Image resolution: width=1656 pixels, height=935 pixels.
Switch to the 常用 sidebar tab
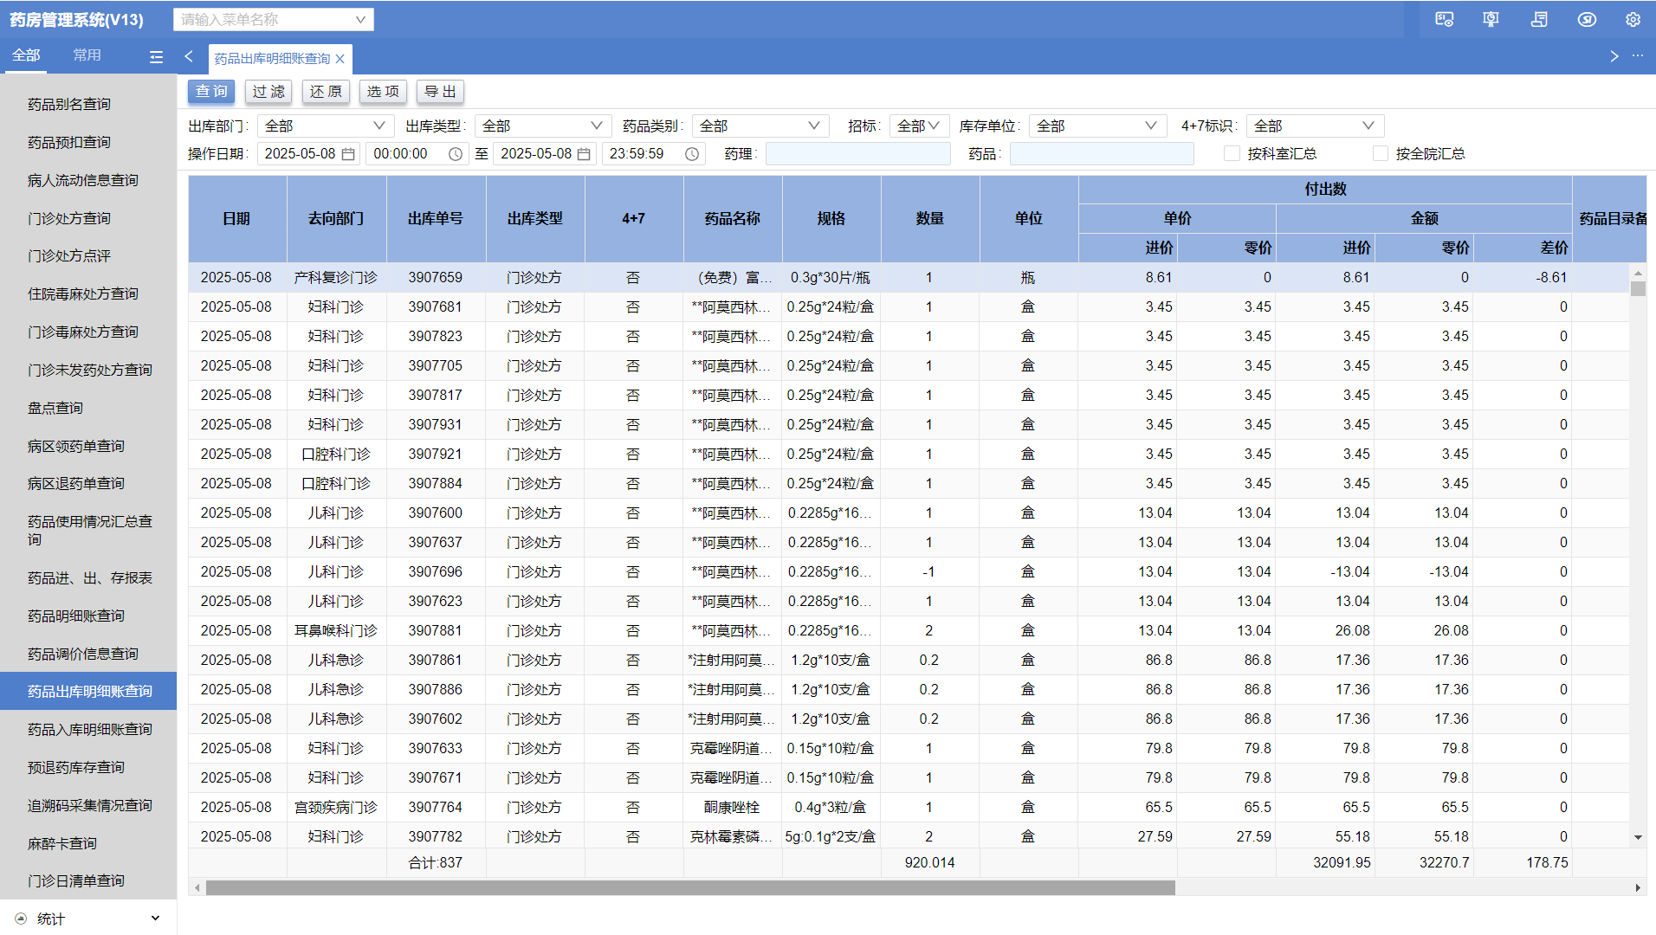point(87,55)
